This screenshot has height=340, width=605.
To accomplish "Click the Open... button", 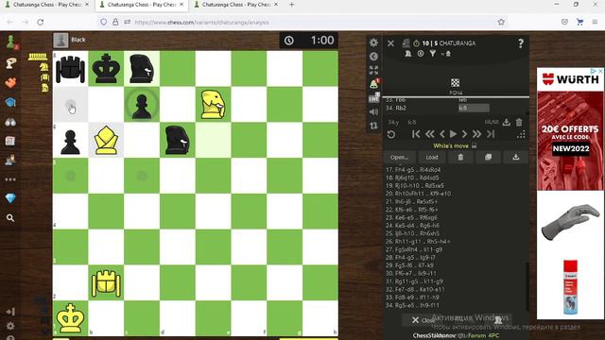I will 399,158.
